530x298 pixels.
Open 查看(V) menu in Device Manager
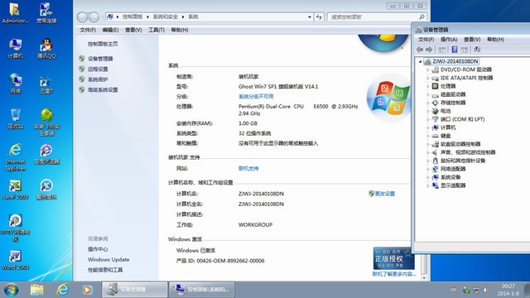tap(472, 40)
